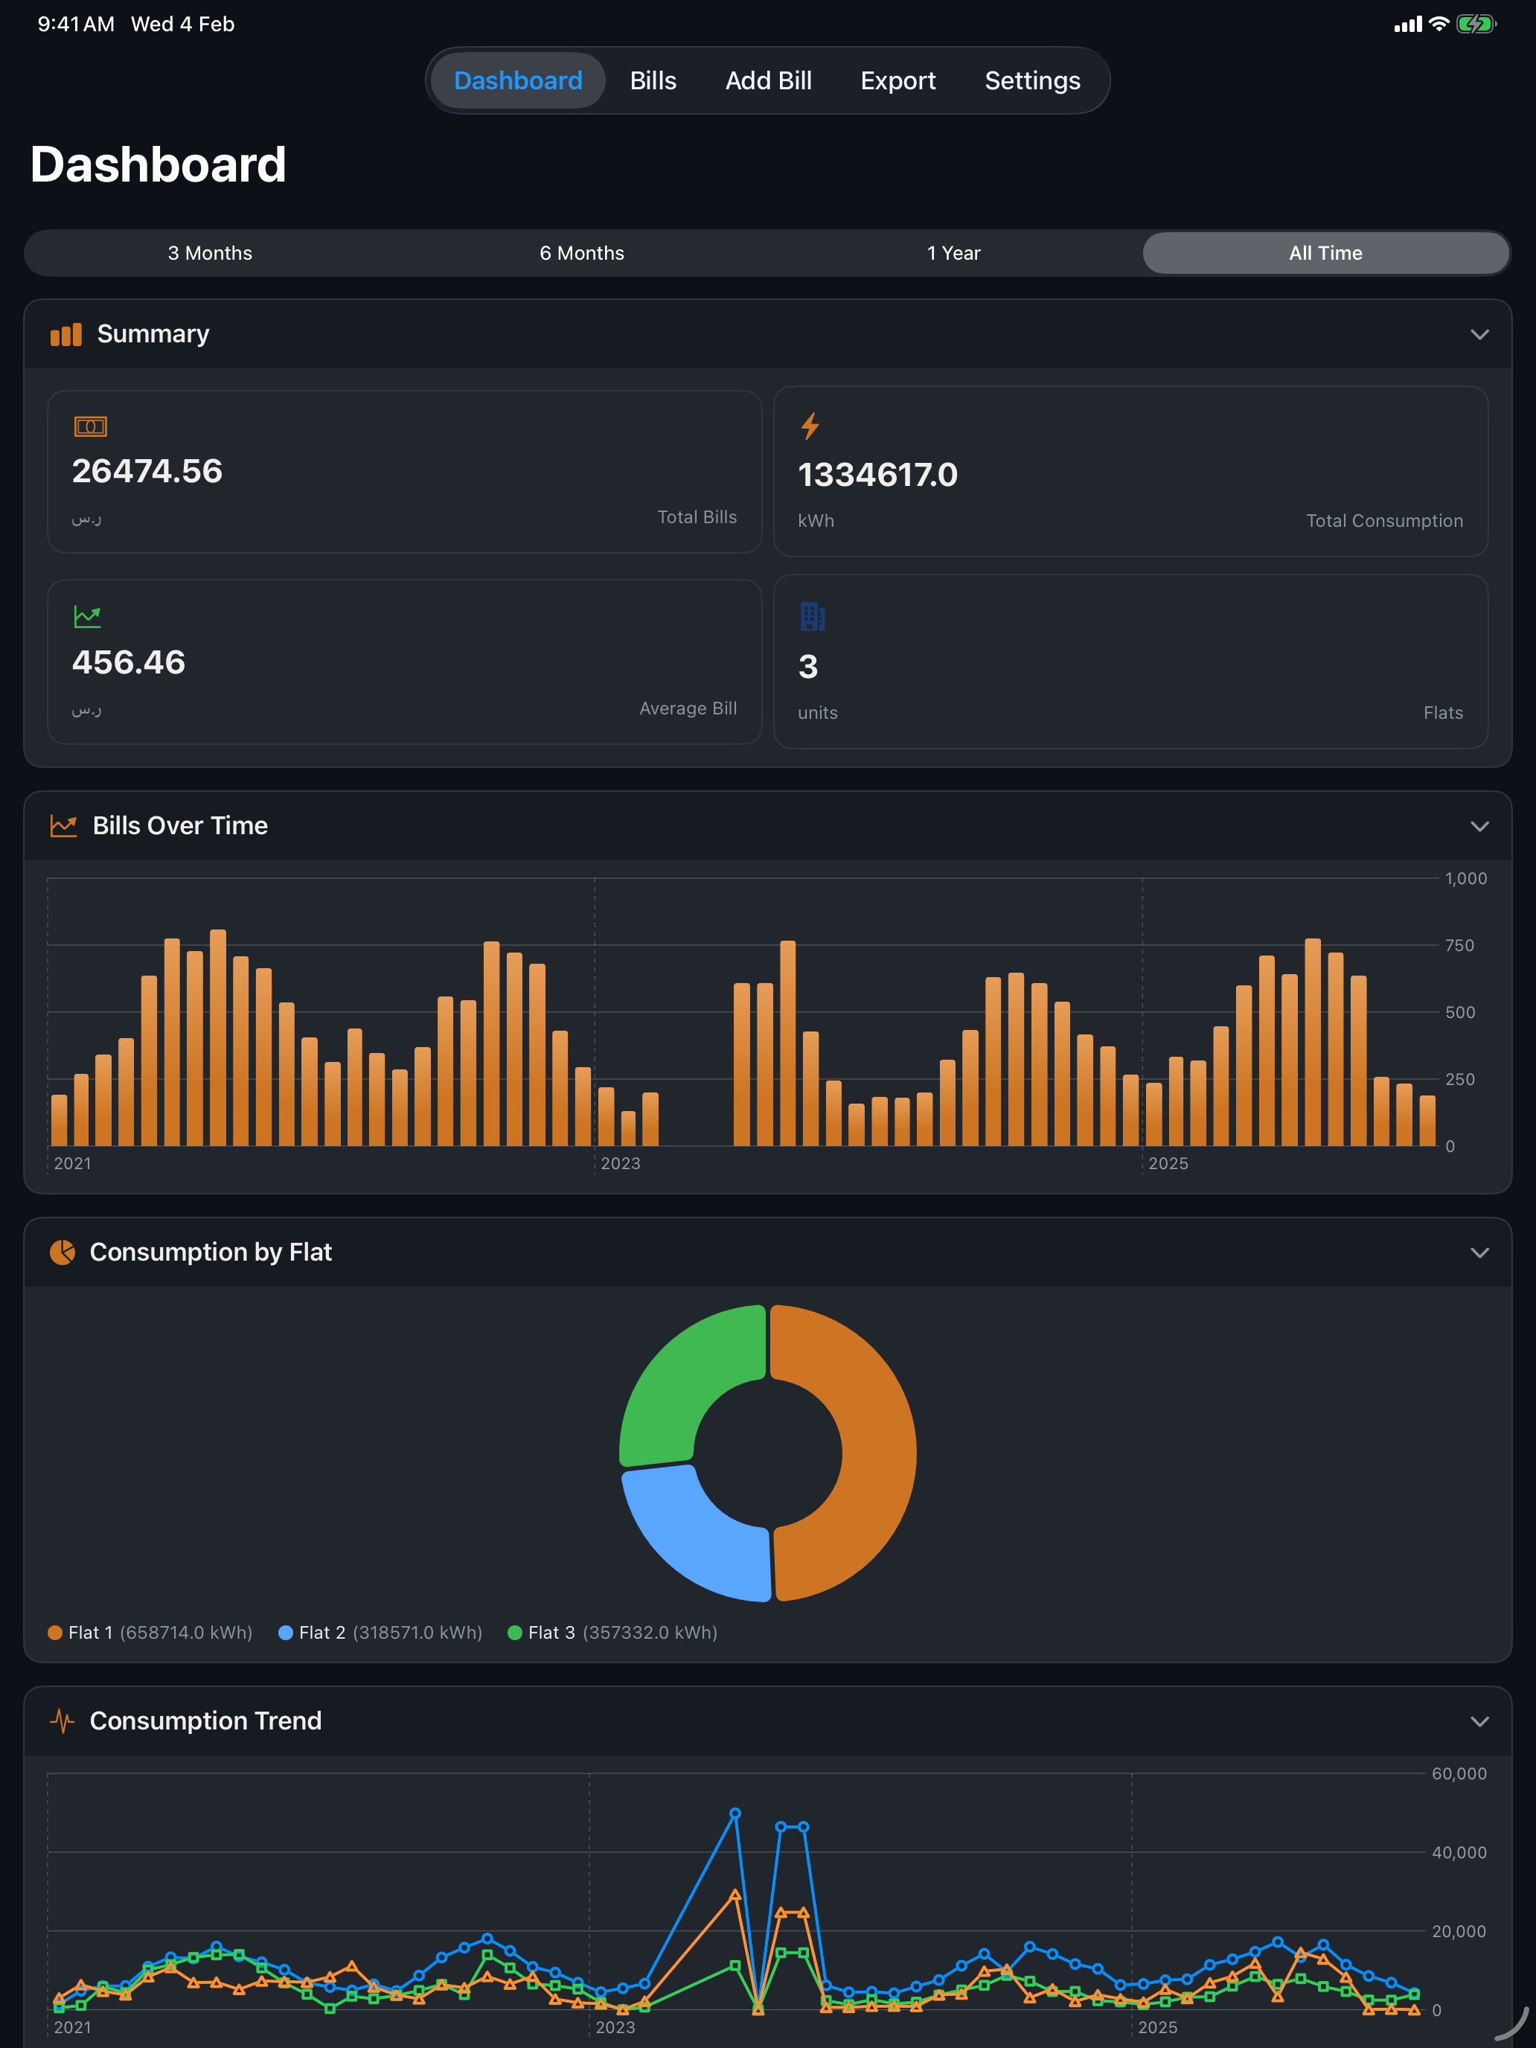Tap the 40,000 gridline label on Trend chart

[x=1459, y=1852]
